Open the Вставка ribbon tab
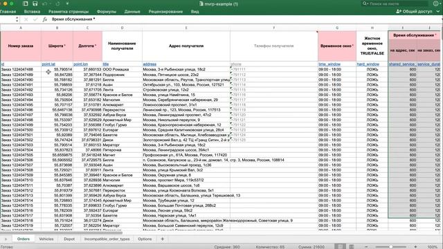 pos(32,12)
